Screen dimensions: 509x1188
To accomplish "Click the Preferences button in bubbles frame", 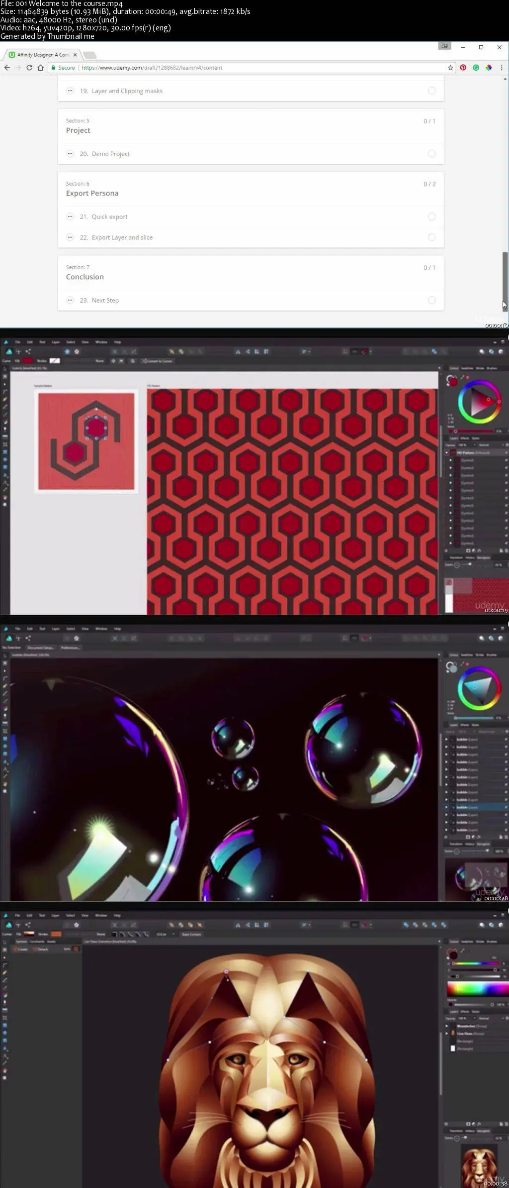I will [70, 648].
